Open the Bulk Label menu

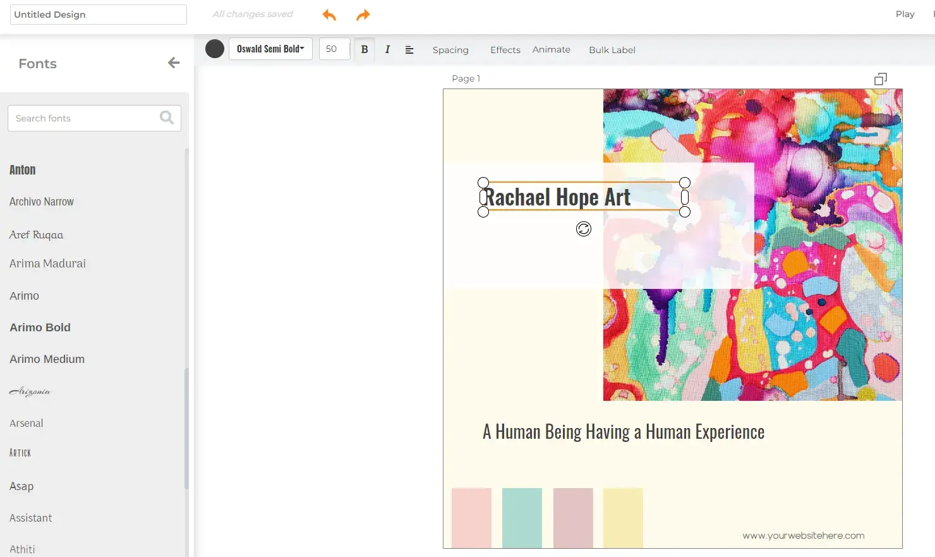(612, 50)
